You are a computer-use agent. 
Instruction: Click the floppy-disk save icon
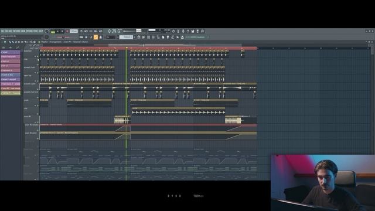(x=193, y=31)
